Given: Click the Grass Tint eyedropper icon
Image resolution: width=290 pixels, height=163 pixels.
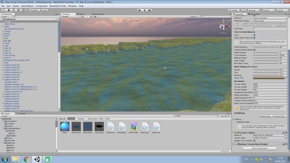Looking at the screenshot, I should [286, 78].
